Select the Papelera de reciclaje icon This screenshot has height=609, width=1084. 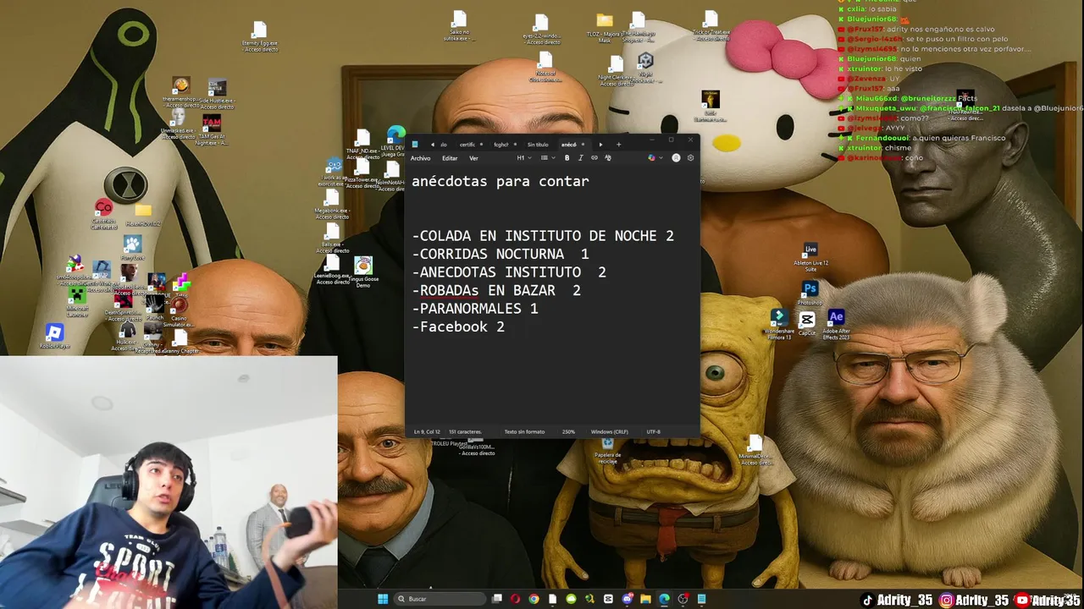[607, 450]
